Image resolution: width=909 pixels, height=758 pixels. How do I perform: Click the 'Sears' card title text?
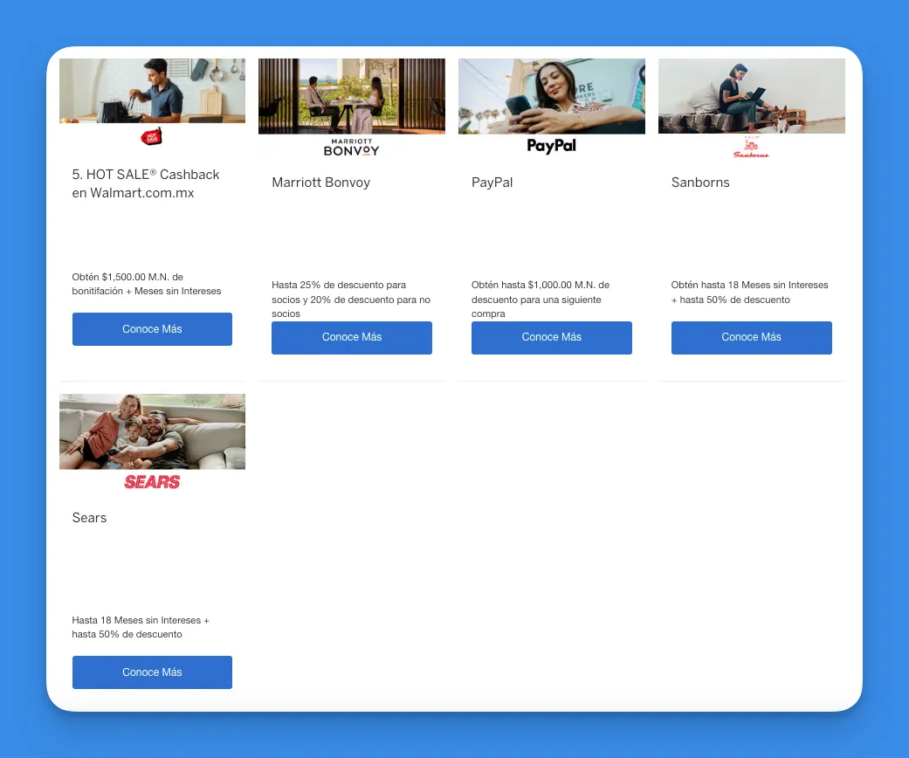(x=89, y=518)
